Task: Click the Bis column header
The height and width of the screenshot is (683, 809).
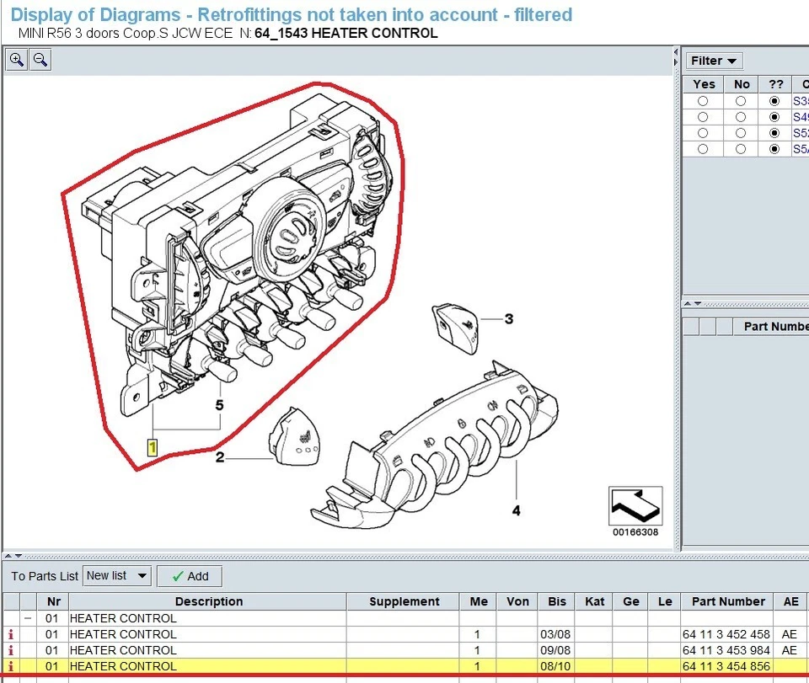Action: [x=557, y=601]
